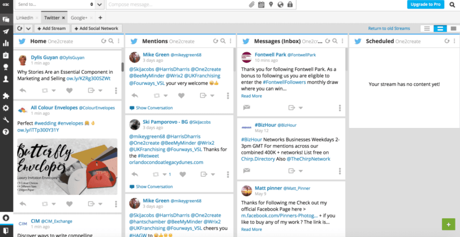Open Campaigns ribbon icon in sidebar

pyautogui.click(x=6, y=67)
